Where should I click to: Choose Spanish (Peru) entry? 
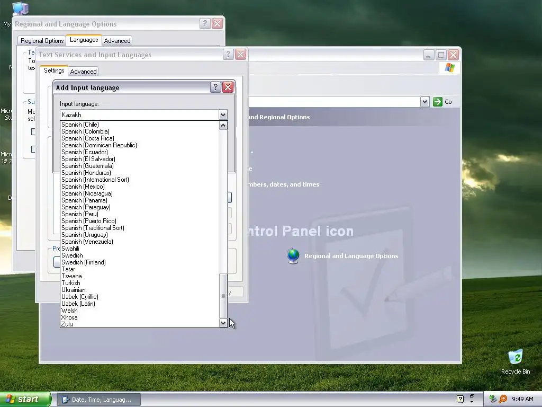80,214
